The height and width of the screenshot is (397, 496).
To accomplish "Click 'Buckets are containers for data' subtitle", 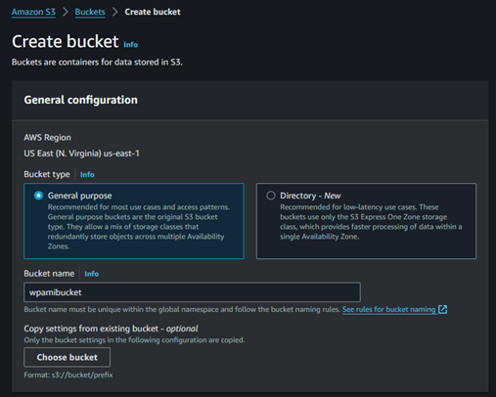I will click(97, 62).
